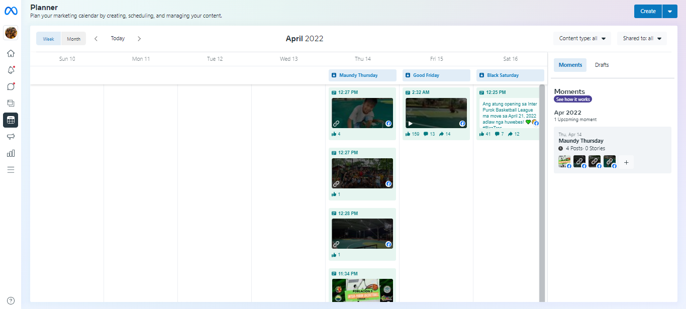
Task: Click comments icon showing 13 on Friday post
Action: pos(426,134)
